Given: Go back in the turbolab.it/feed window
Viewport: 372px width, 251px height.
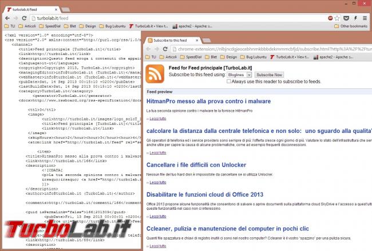Looking at the screenshot, I should tap(7, 18).
